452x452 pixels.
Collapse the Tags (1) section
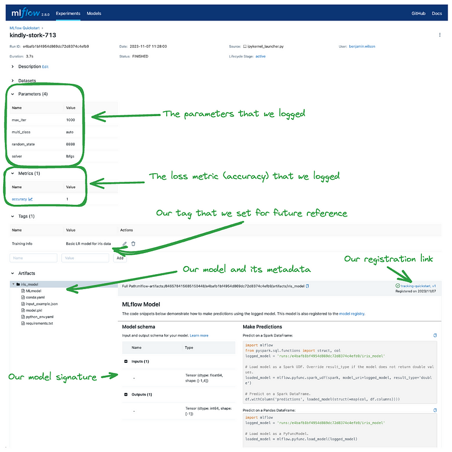tap(13, 216)
